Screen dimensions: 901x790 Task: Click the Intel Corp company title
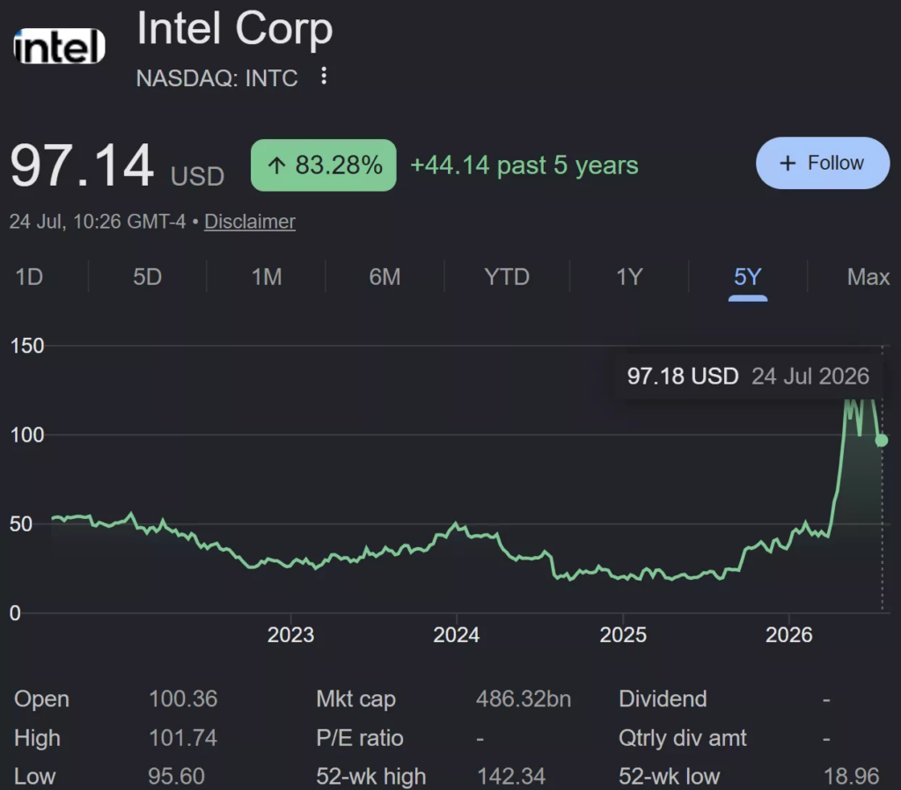point(234,28)
